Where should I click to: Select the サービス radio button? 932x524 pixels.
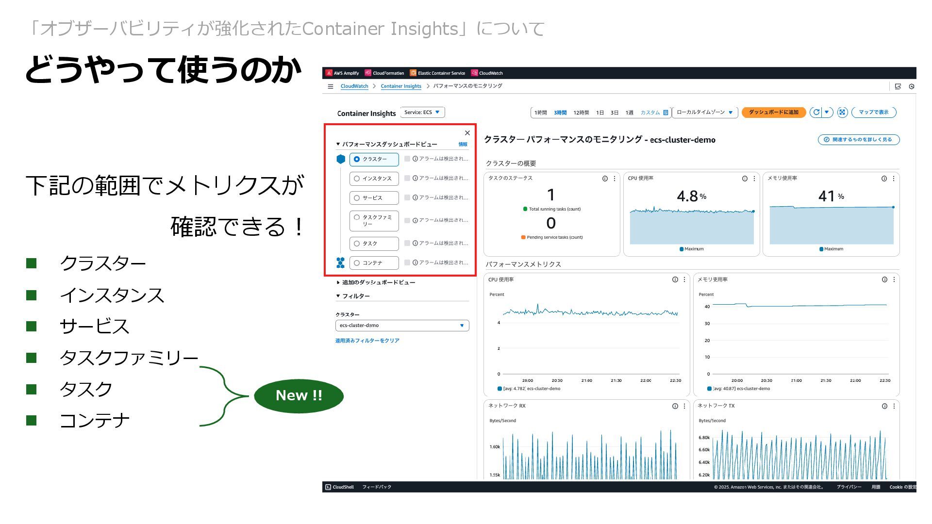[357, 198]
